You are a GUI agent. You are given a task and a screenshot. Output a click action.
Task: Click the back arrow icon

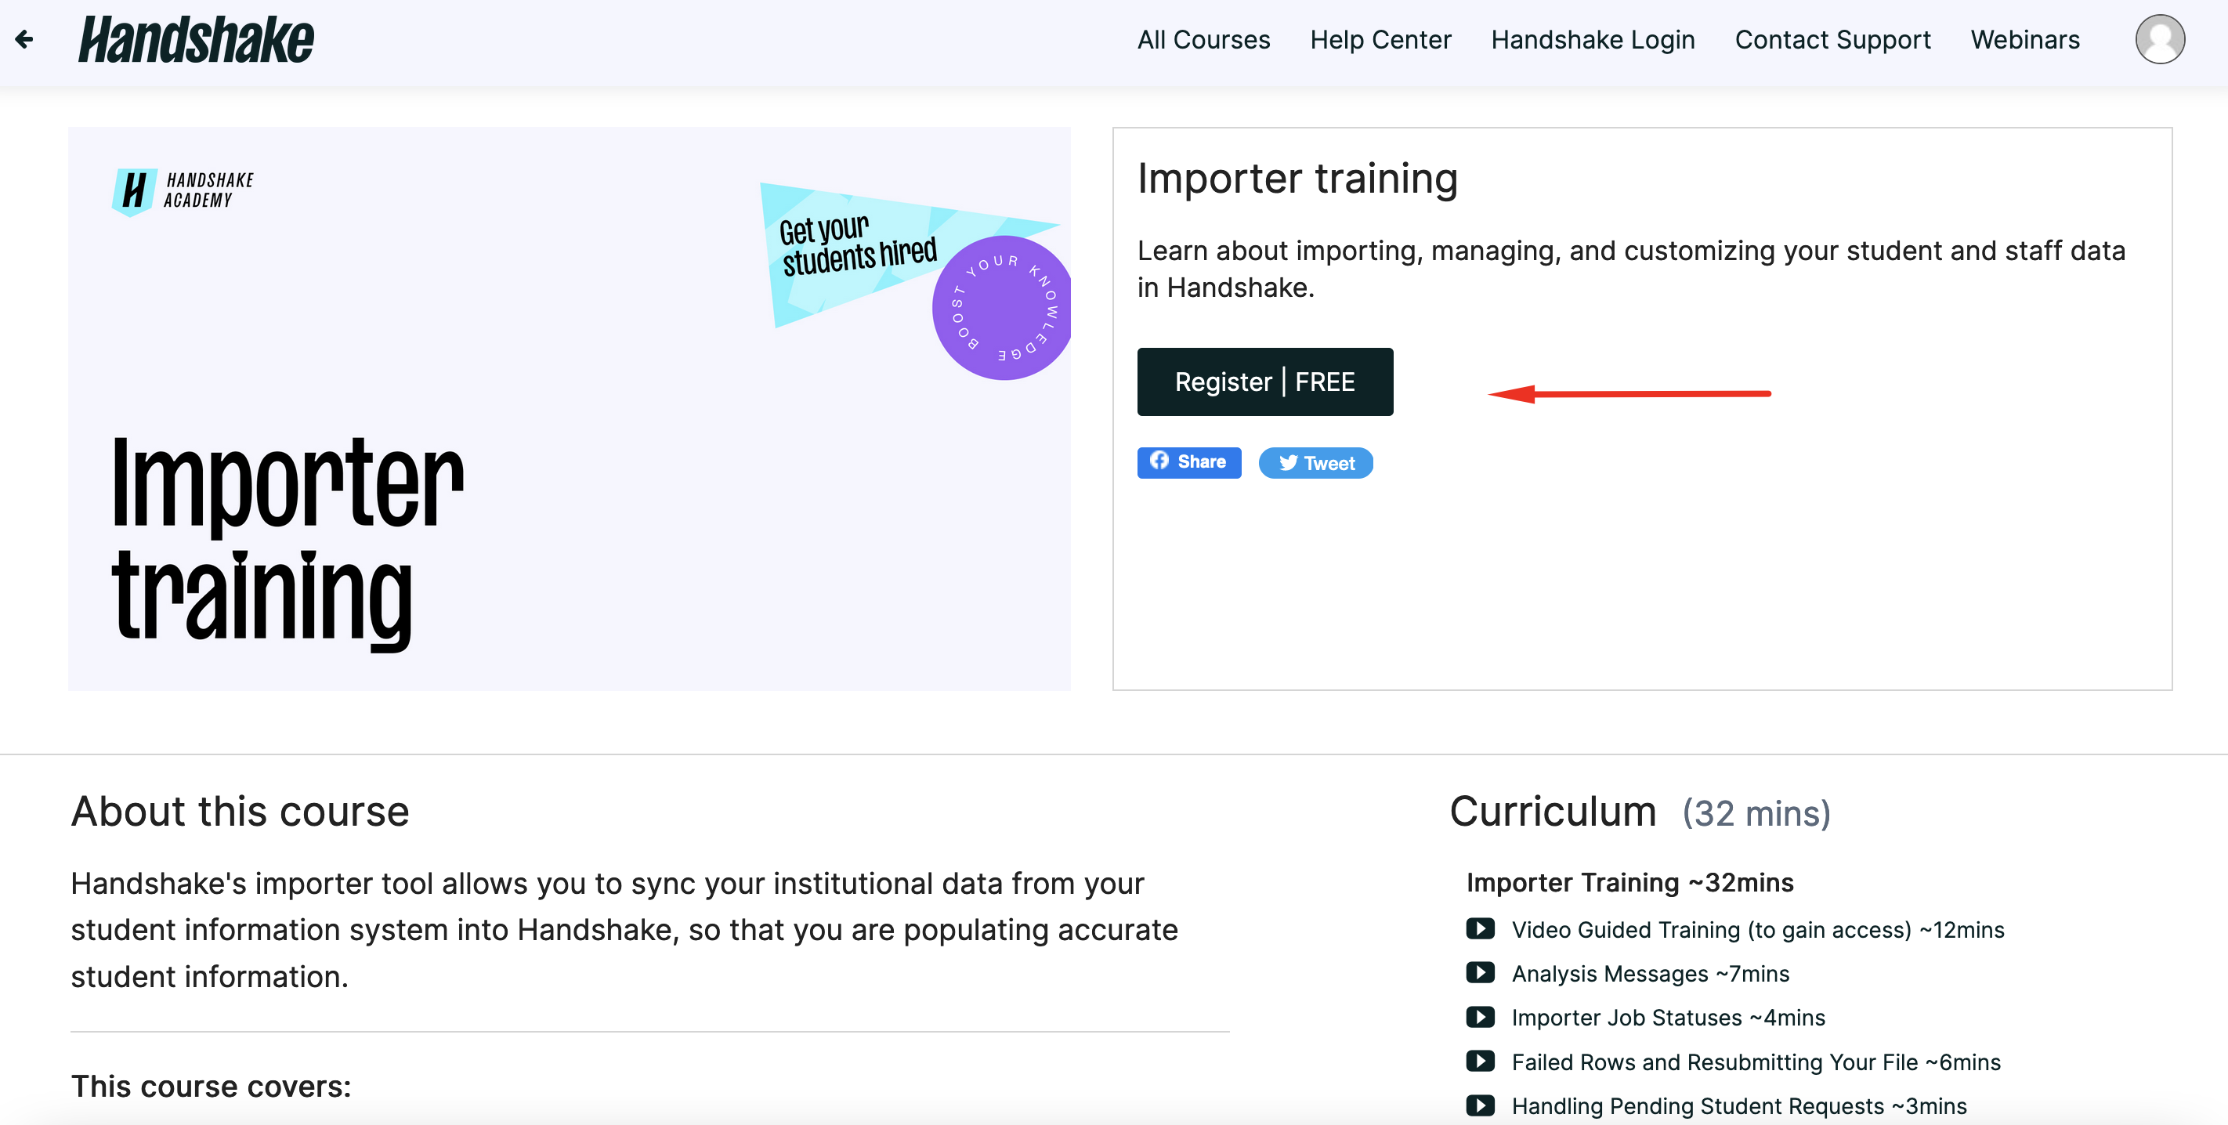point(24,39)
